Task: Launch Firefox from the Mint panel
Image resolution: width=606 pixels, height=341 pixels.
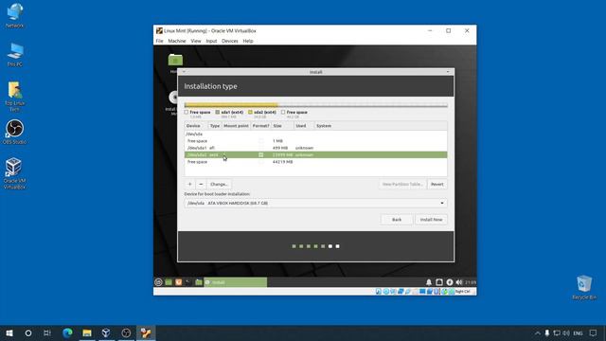Action: click(179, 282)
